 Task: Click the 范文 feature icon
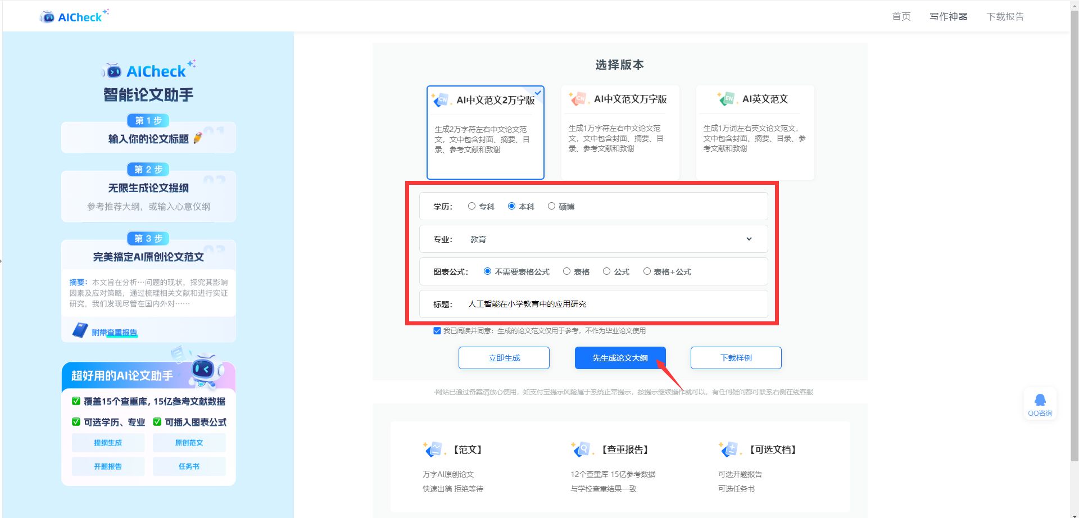tap(433, 449)
